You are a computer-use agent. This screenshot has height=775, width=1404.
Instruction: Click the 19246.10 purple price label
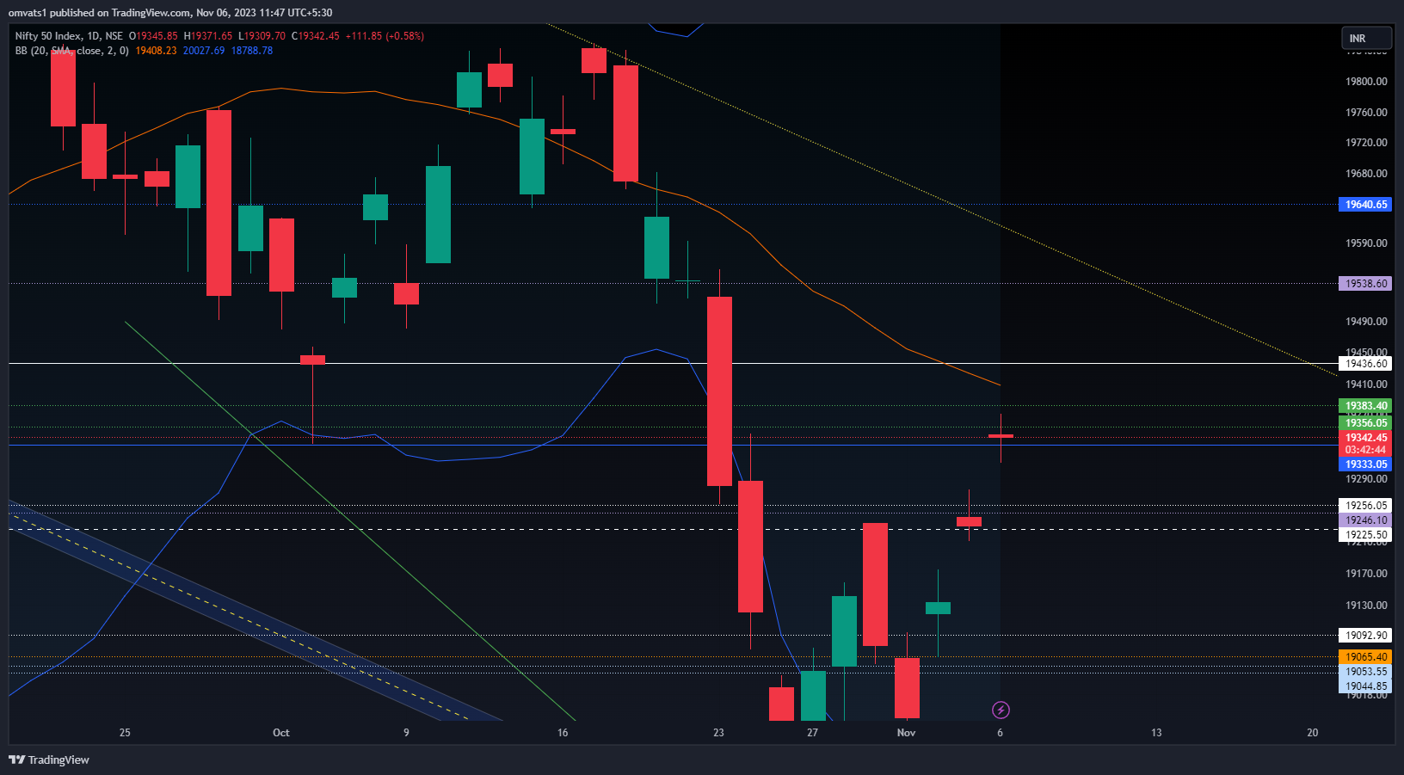click(x=1365, y=520)
